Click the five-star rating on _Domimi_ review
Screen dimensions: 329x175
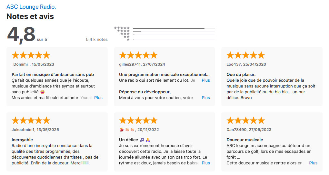click(31, 55)
